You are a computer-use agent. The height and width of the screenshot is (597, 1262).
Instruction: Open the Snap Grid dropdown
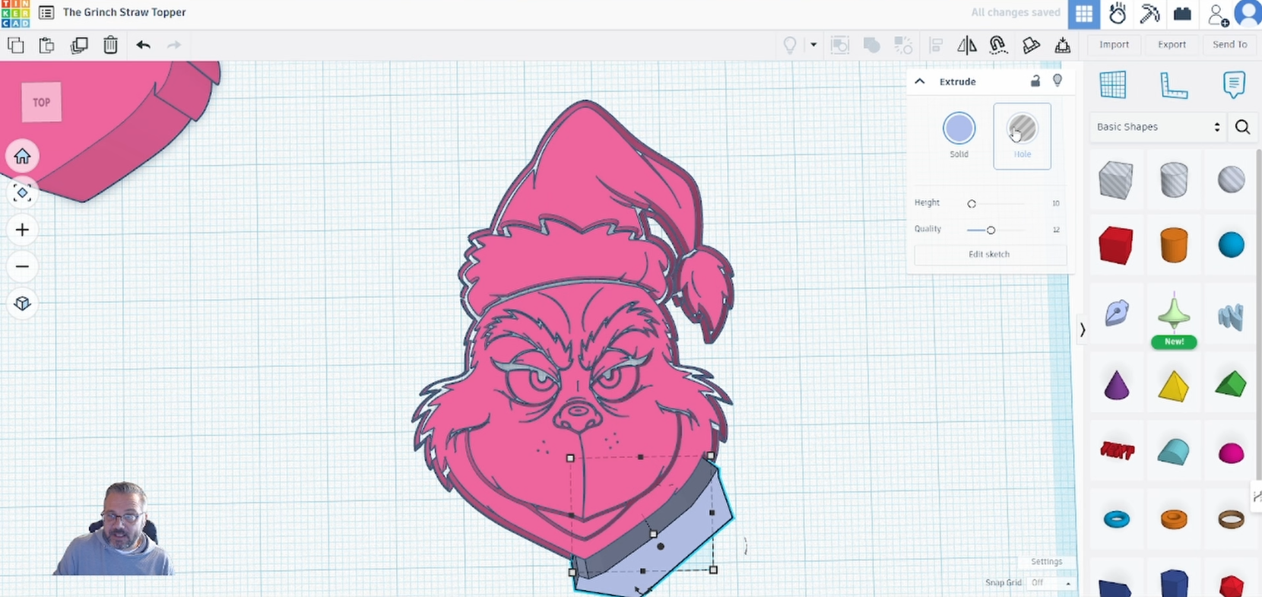[1051, 583]
